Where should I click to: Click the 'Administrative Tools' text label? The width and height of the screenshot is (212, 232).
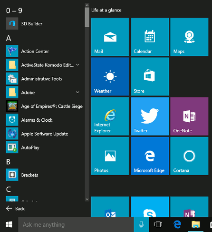[x=42, y=79]
